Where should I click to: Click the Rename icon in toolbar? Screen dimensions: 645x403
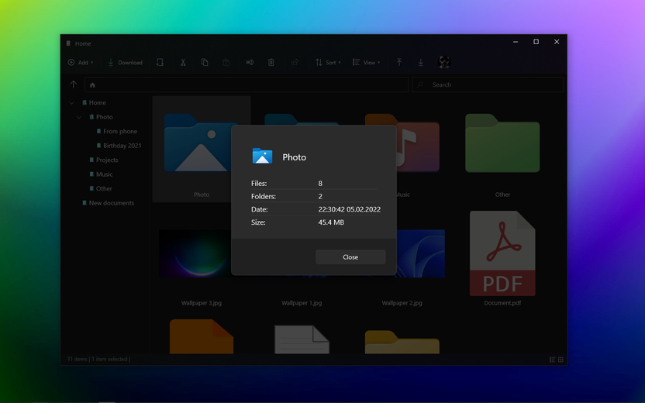(x=250, y=63)
